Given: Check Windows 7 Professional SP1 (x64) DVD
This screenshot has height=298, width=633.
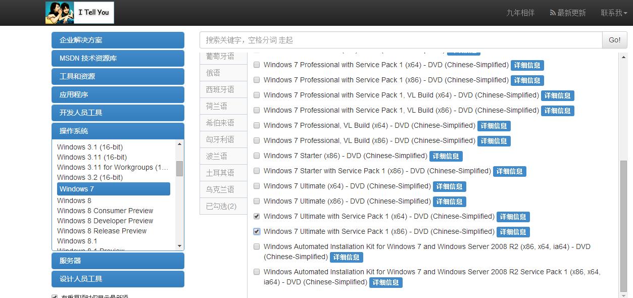Looking at the screenshot, I should pos(257,65).
